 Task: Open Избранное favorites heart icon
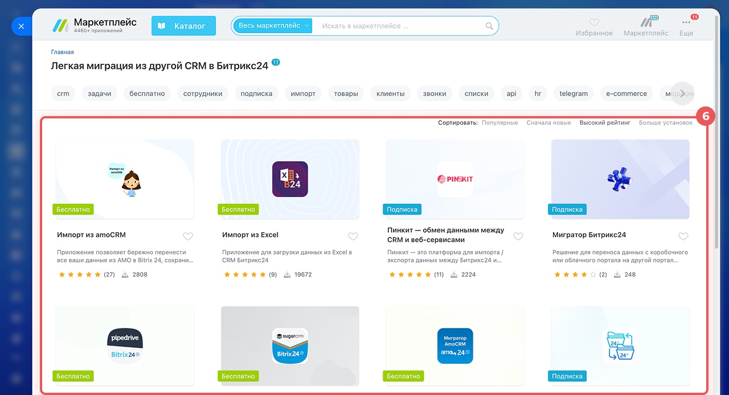(x=594, y=22)
